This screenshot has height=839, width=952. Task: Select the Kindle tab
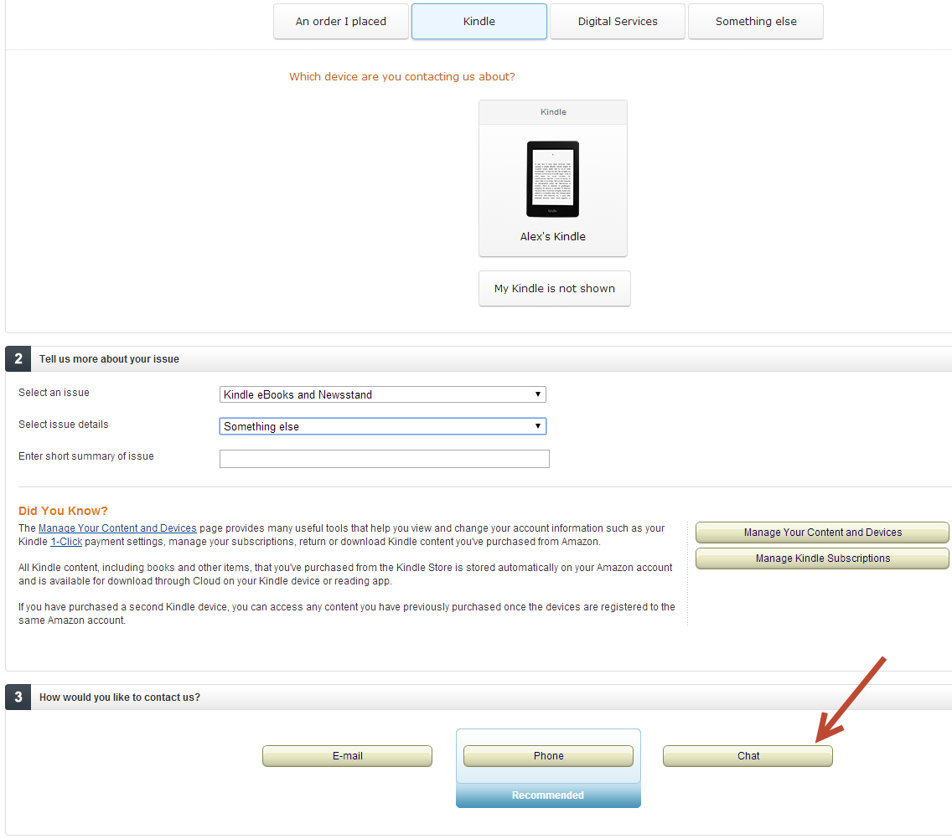point(479,21)
